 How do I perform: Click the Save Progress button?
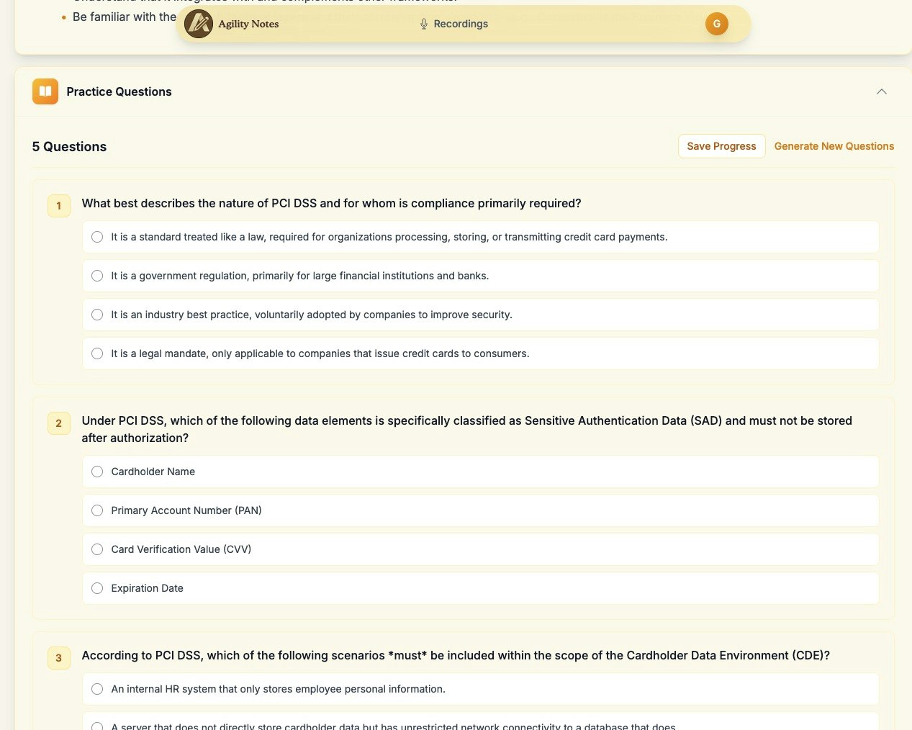[x=721, y=146]
